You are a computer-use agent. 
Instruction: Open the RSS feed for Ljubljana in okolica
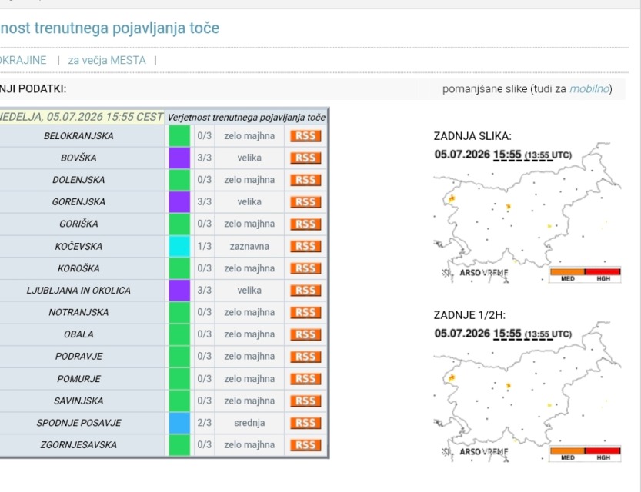(305, 291)
